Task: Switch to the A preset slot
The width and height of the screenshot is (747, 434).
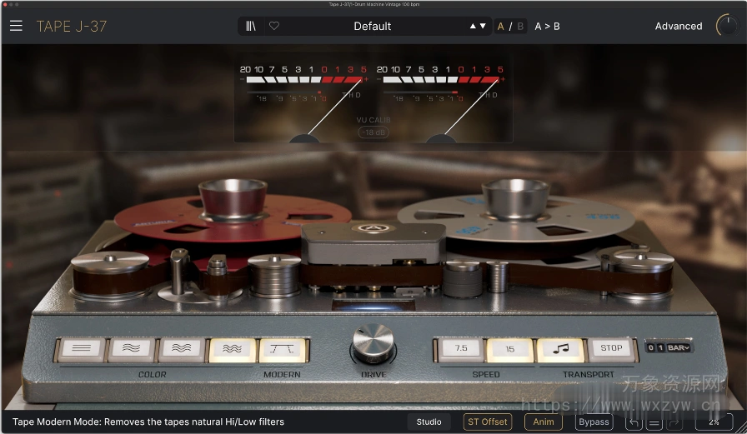Action: coord(501,26)
